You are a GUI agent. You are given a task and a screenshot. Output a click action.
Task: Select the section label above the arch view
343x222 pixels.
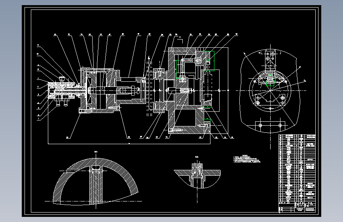tap(96, 152)
